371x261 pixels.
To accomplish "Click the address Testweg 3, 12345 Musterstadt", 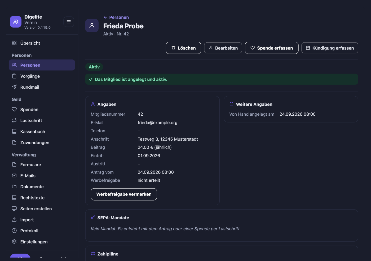I will point(168,139).
